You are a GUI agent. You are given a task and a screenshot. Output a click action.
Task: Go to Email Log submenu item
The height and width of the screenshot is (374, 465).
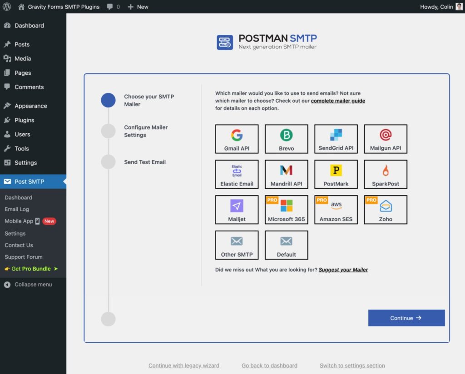click(x=17, y=209)
